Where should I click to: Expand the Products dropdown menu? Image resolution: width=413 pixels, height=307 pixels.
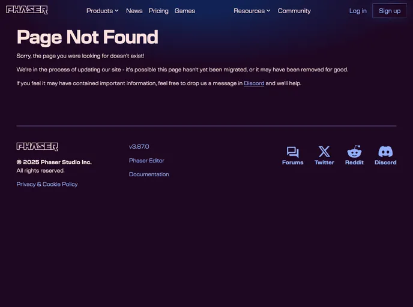[x=103, y=11]
